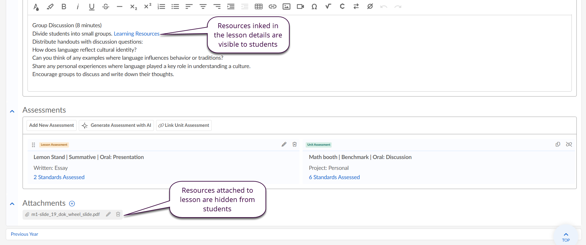
Task: Click Add New Assessment button
Action: 52,125
